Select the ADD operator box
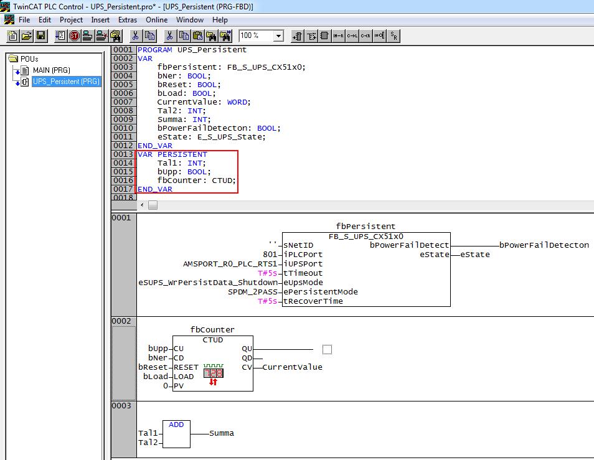 pos(177,434)
